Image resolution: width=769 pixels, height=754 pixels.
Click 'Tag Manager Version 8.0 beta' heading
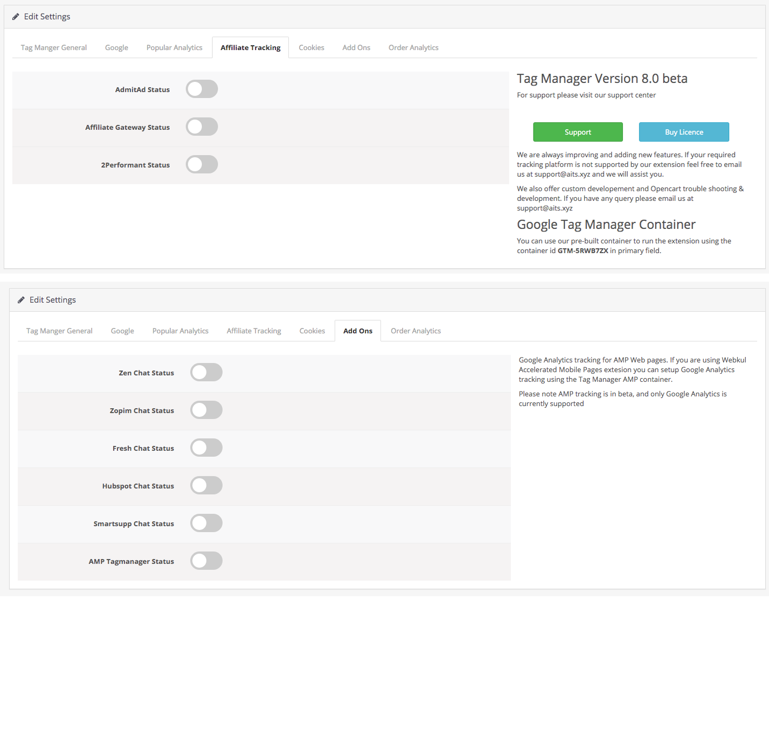(602, 79)
